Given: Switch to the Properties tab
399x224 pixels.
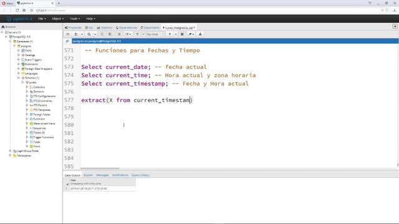Looking at the screenshot, I should [x=73, y=27].
